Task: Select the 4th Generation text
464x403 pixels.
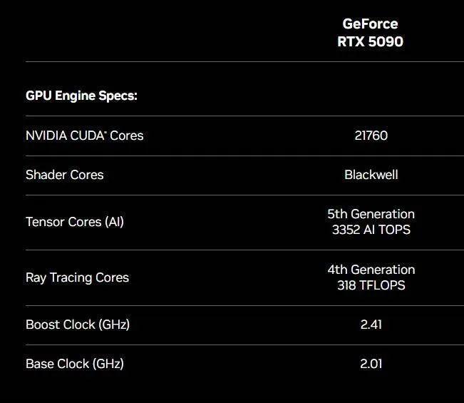Action: click(371, 270)
